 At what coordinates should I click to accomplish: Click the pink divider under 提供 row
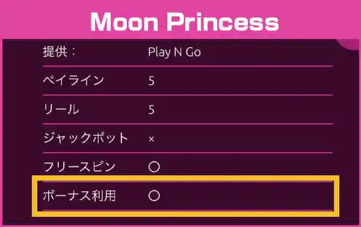point(188,66)
